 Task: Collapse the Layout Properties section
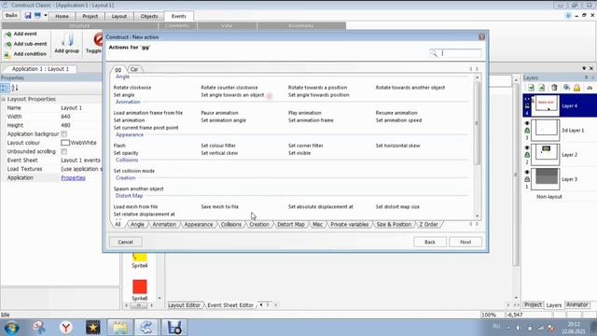pyautogui.click(x=4, y=99)
